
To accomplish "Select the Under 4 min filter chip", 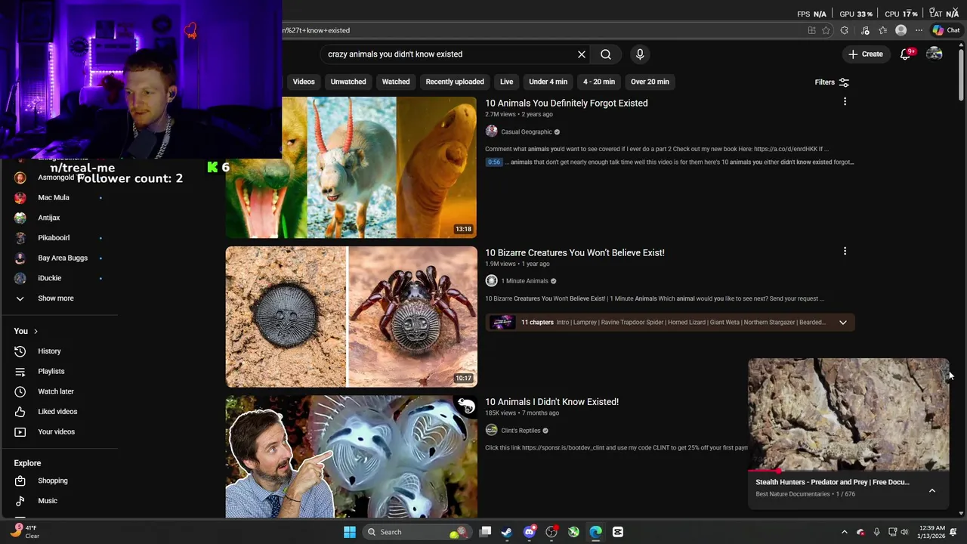I will [x=548, y=82].
